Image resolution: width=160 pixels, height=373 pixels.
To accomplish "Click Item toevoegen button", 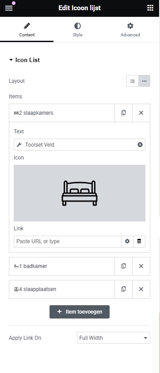I will [80, 311].
